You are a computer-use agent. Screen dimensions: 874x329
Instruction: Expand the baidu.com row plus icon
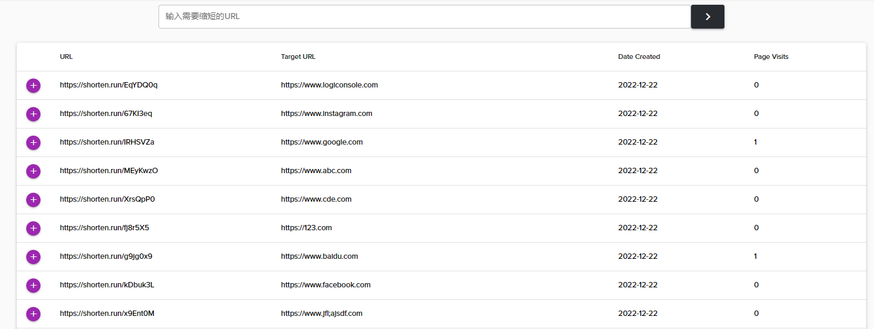coord(33,257)
